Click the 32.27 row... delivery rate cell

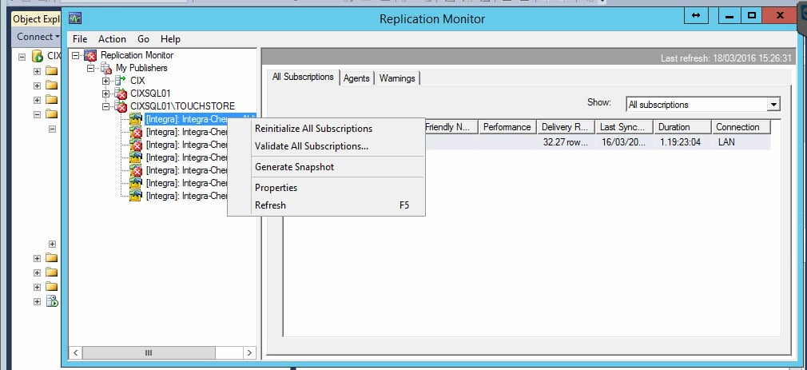pos(565,142)
